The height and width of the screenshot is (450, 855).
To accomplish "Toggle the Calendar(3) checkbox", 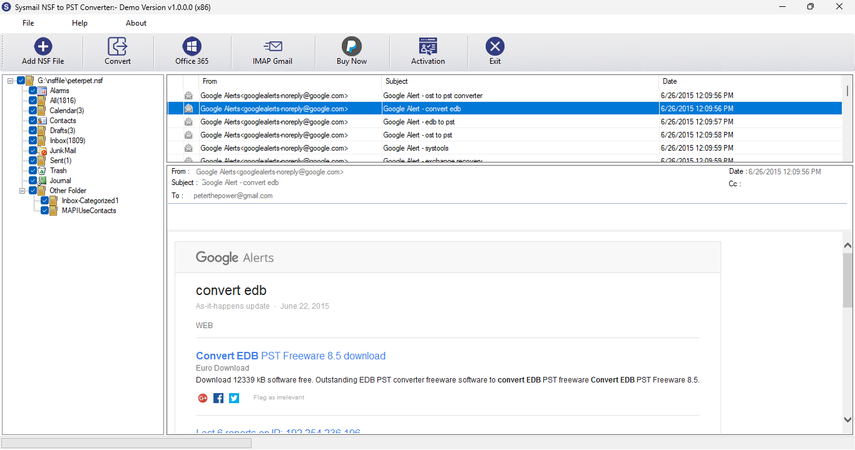I will coord(33,111).
